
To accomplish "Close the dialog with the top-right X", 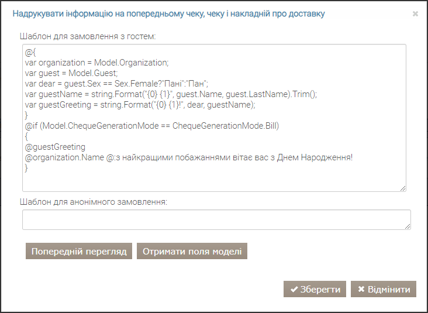I will tap(415, 13).
